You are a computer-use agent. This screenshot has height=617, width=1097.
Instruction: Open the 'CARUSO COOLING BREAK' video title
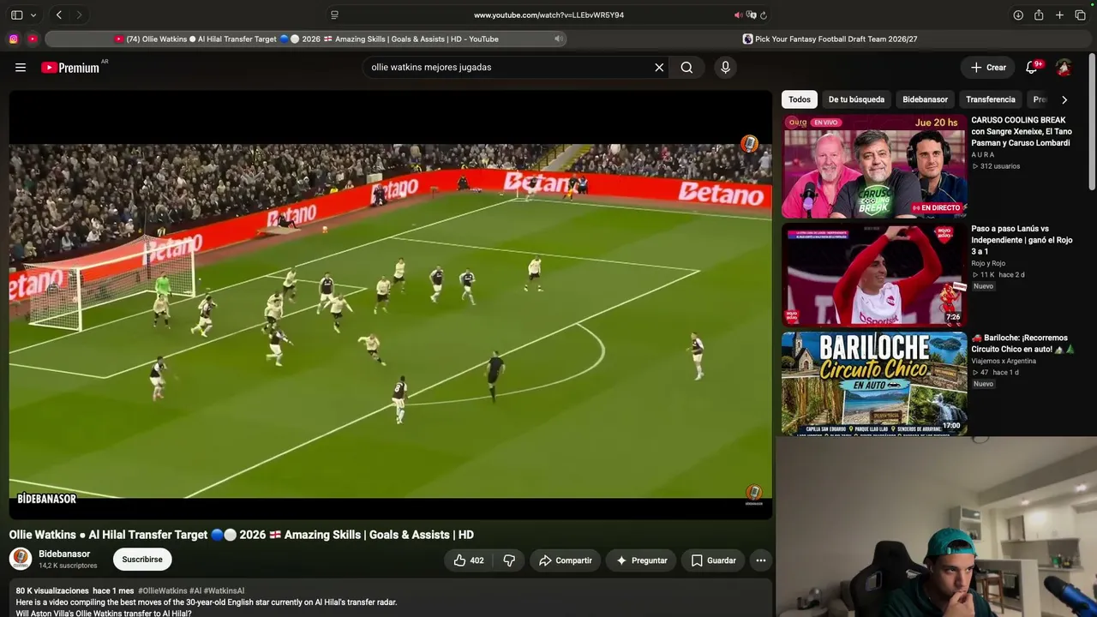(1021, 132)
